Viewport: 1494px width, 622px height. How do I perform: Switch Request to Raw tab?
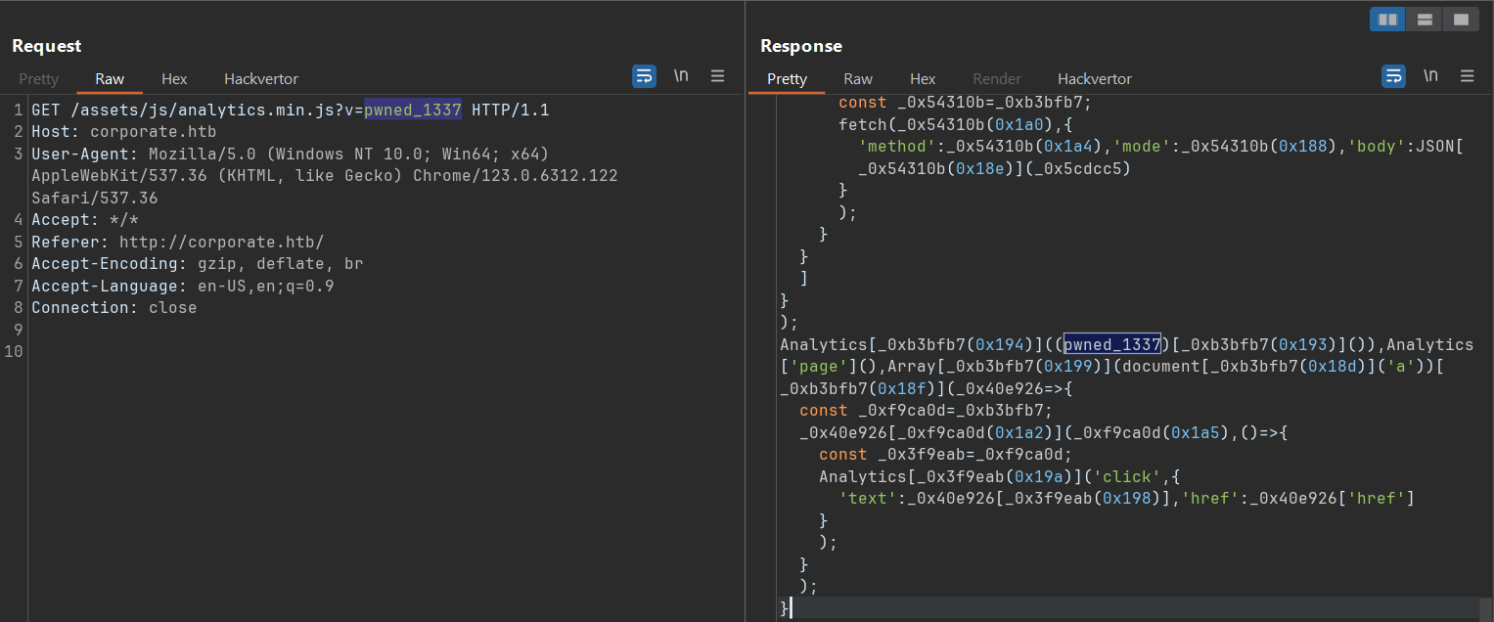tap(110, 79)
